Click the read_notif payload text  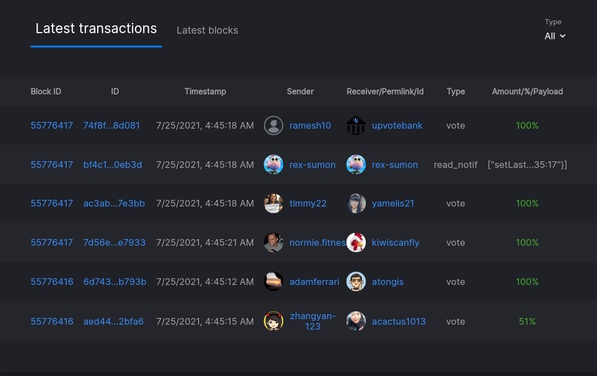[527, 165]
